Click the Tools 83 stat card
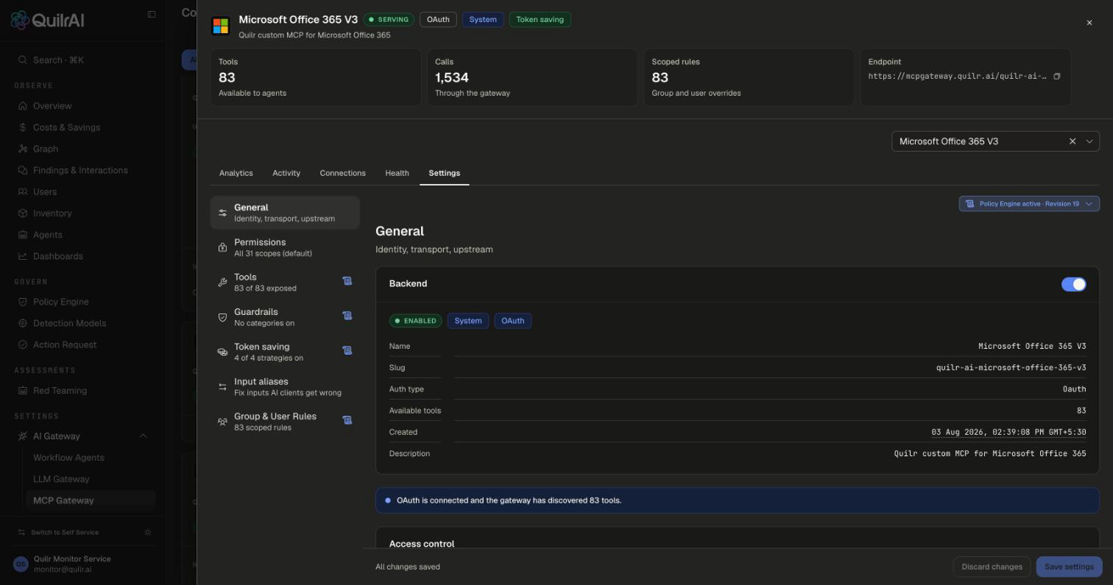Image resolution: width=1113 pixels, height=585 pixels. point(316,77)
